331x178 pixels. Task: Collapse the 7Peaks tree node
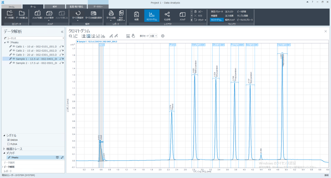[x=5, y=43]
